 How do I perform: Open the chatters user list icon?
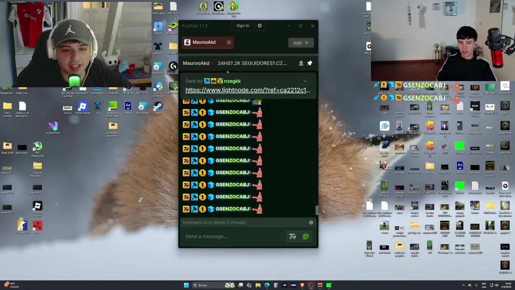click(x=301, y=63)
